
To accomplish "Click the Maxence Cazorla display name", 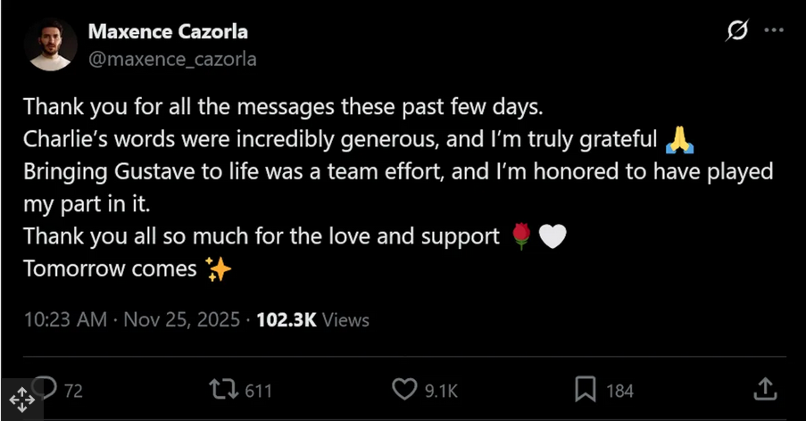I will click(x=168, y=32).
